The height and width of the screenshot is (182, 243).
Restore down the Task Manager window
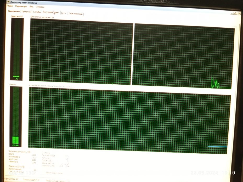click(235, 13)
